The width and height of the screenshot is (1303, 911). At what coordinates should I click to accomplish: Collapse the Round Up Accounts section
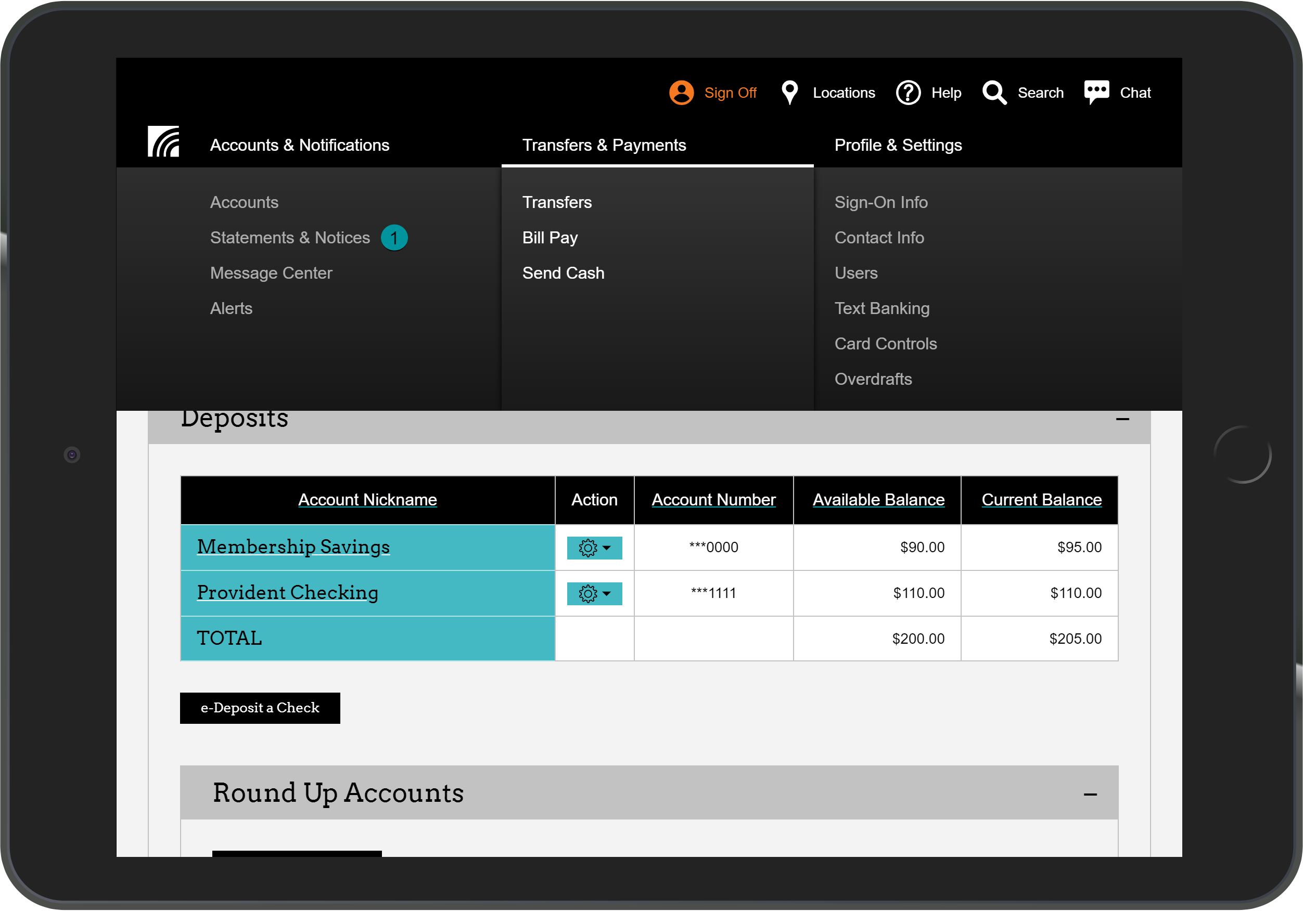1090,794
